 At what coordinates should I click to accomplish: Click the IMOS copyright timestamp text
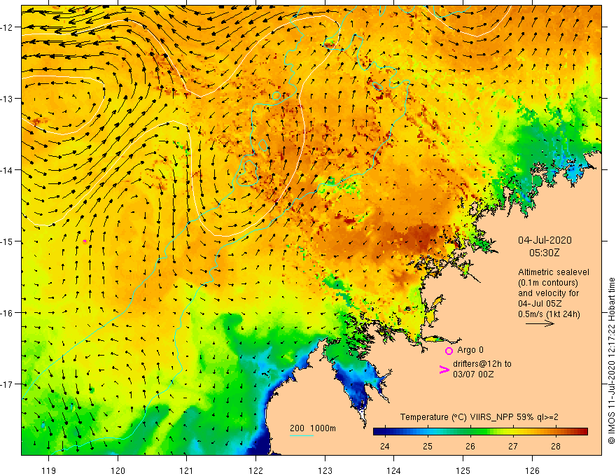point(611,360)
